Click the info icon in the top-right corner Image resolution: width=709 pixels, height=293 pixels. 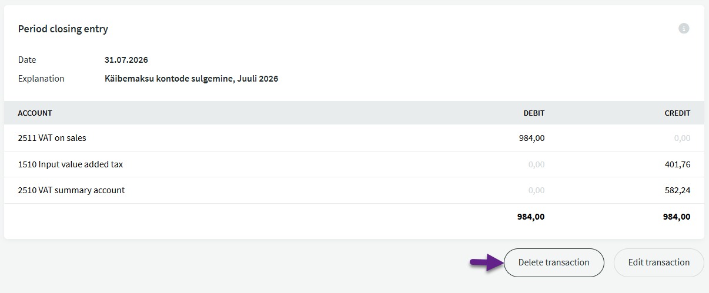pyautogui.click(x=684, y=28)
